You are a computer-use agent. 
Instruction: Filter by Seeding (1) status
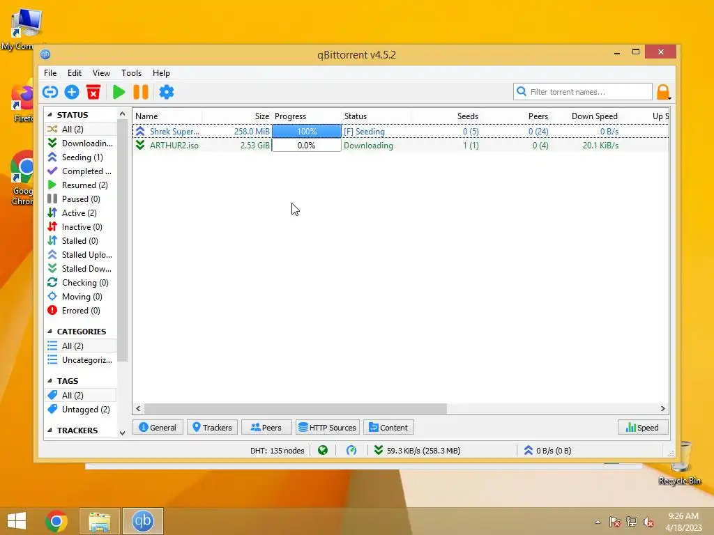(x=80, y=157)
